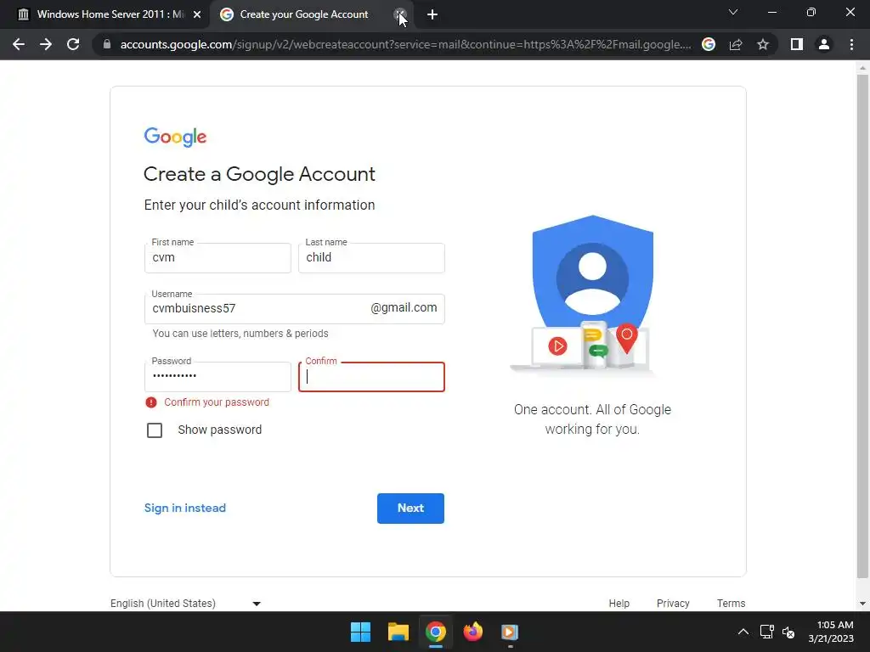Share this page with the share icon
This screenshot has width=870, height=652.
[736, 44]
